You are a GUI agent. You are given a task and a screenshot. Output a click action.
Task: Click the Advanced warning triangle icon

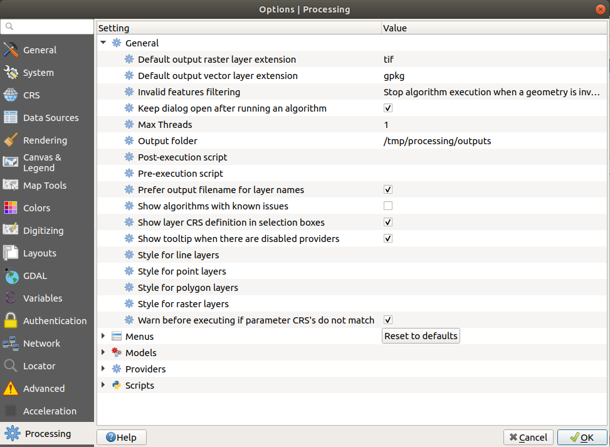coord(11,389)
